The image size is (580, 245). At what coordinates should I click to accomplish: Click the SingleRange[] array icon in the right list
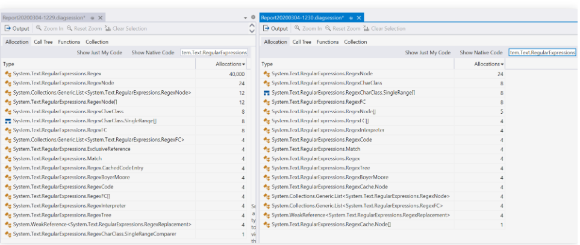pos(266,92)
